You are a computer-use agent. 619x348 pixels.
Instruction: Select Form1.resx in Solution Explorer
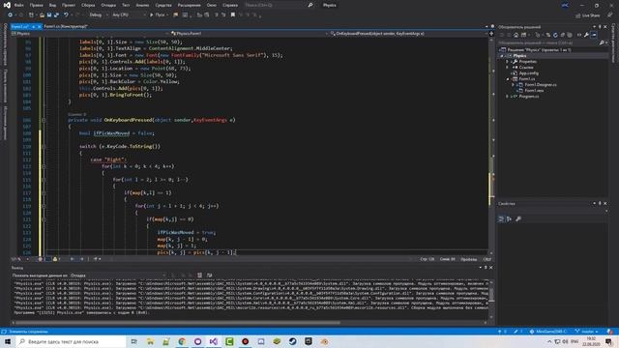click(x=534, y=90)
